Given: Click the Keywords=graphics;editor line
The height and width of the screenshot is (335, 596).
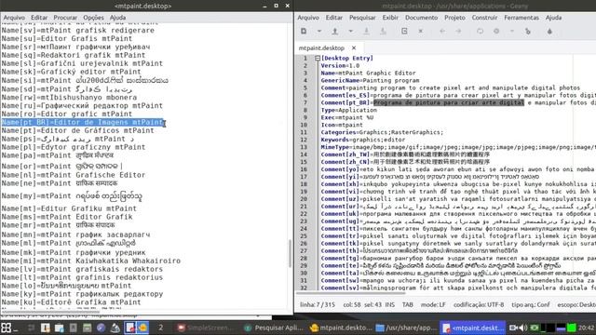Looking at the screenshot, I should coord(363,140).
